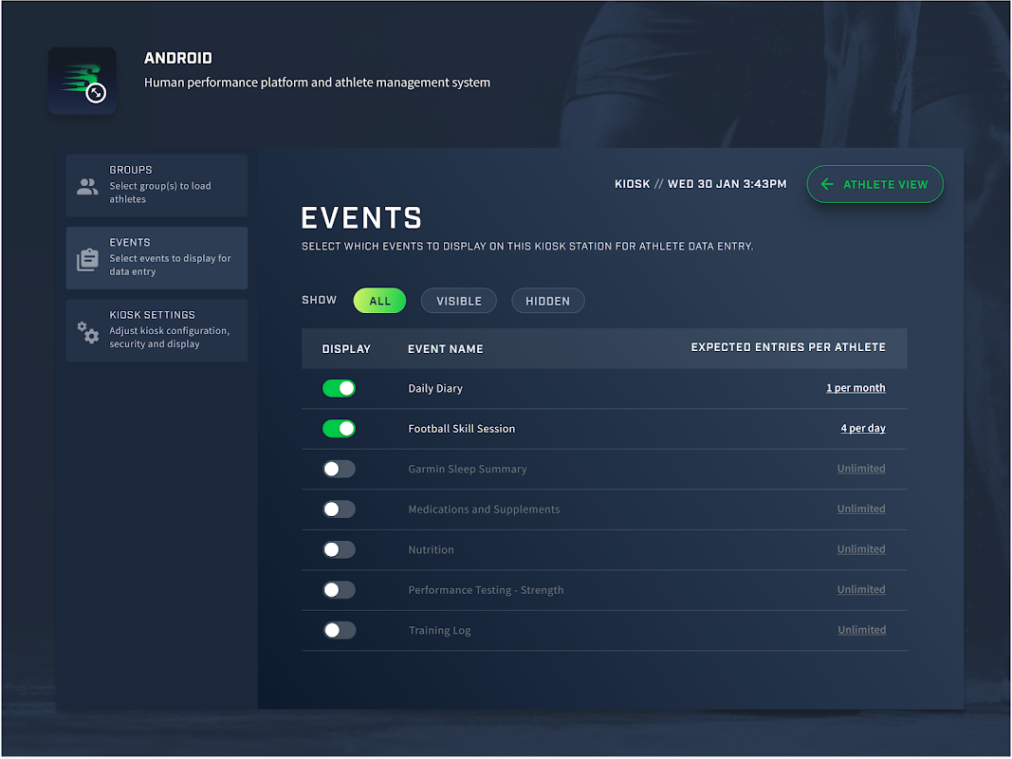Click Unlimited for Garmin Sleep Summary
The image size is (1012, 759).
tap(861, 469)
